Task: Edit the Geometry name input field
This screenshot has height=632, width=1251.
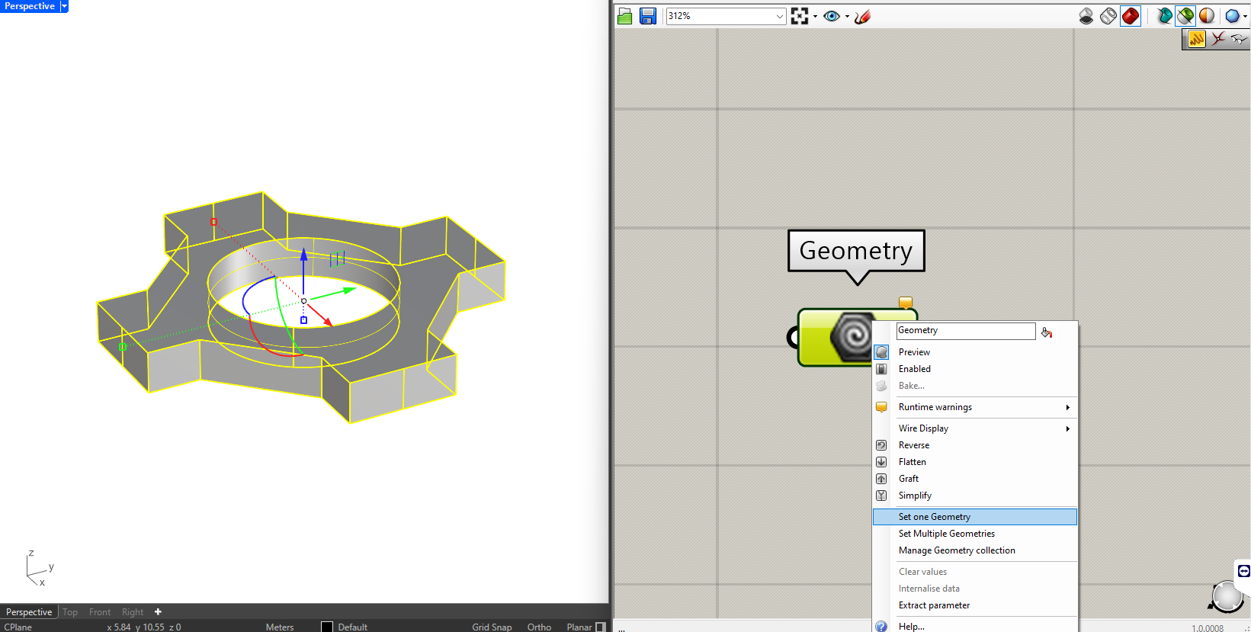Action: point(966,331)
